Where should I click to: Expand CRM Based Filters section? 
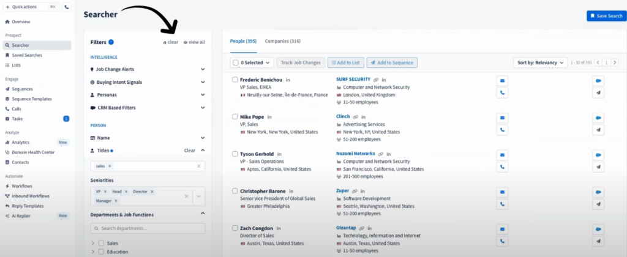203,108
